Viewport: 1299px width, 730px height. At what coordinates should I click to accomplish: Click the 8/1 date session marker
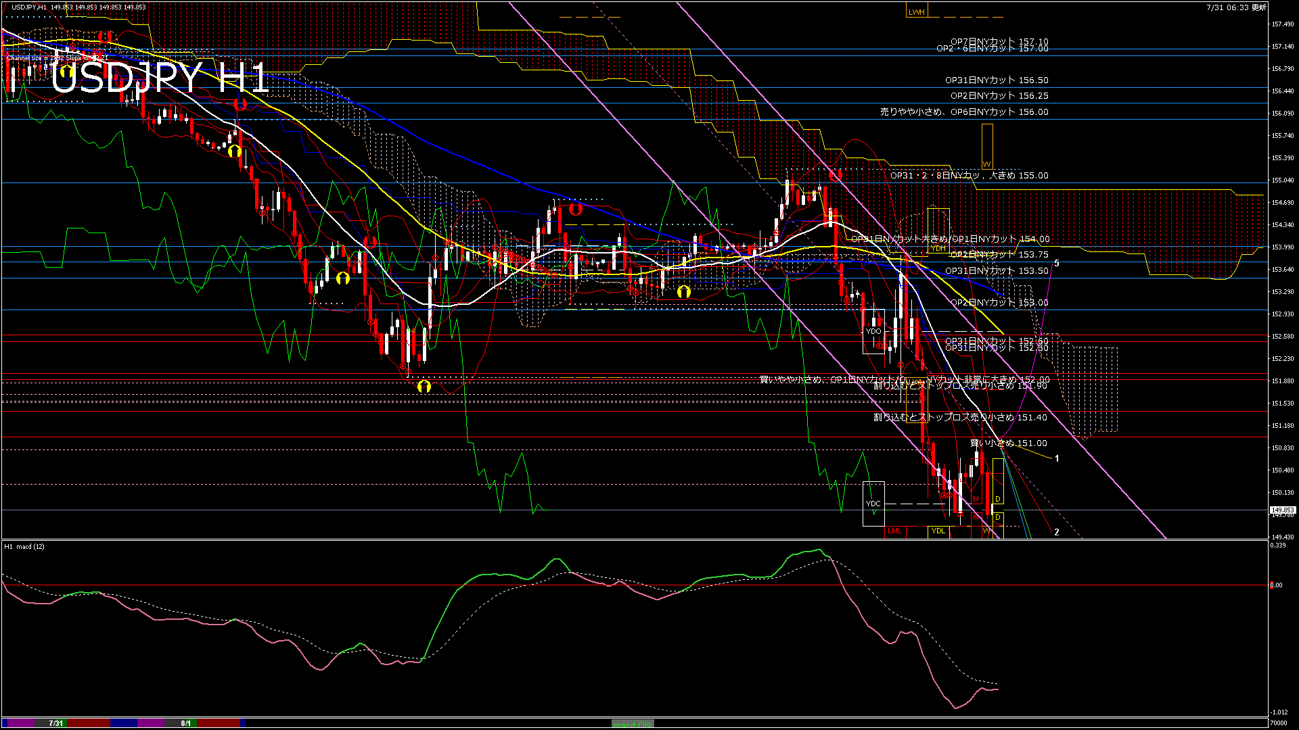click(185, 723)
